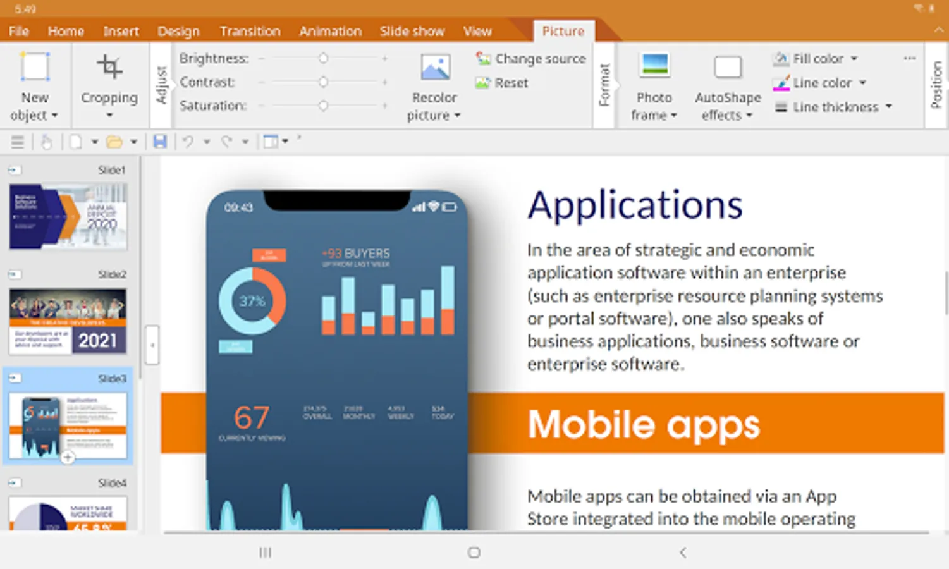Click the open folder icon in toolbar
The image size is (949, 569).
tap(114, 142)
